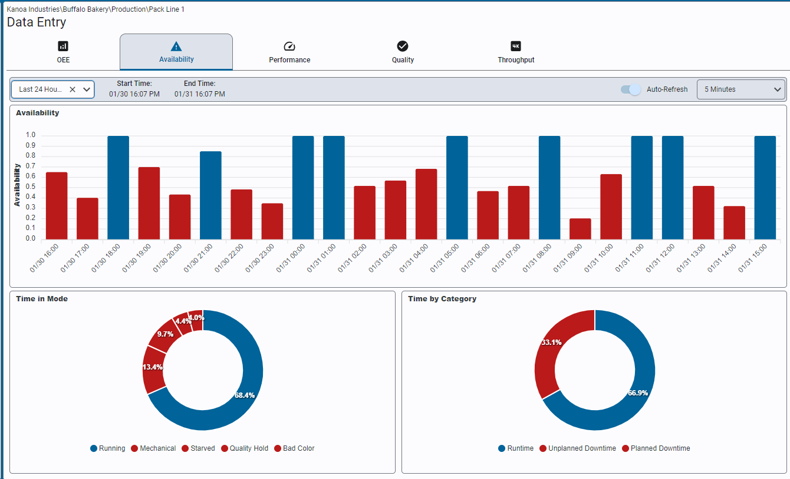The height and width of the screenshot is (479, 790).
Task: Switch to the OEE tab
Action: [63, 52]
